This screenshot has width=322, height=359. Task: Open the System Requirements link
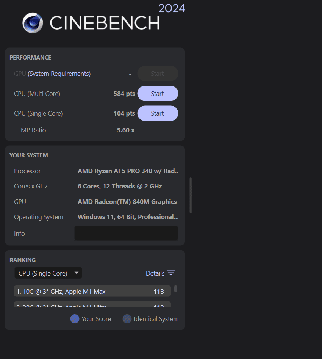coord(59,74)
